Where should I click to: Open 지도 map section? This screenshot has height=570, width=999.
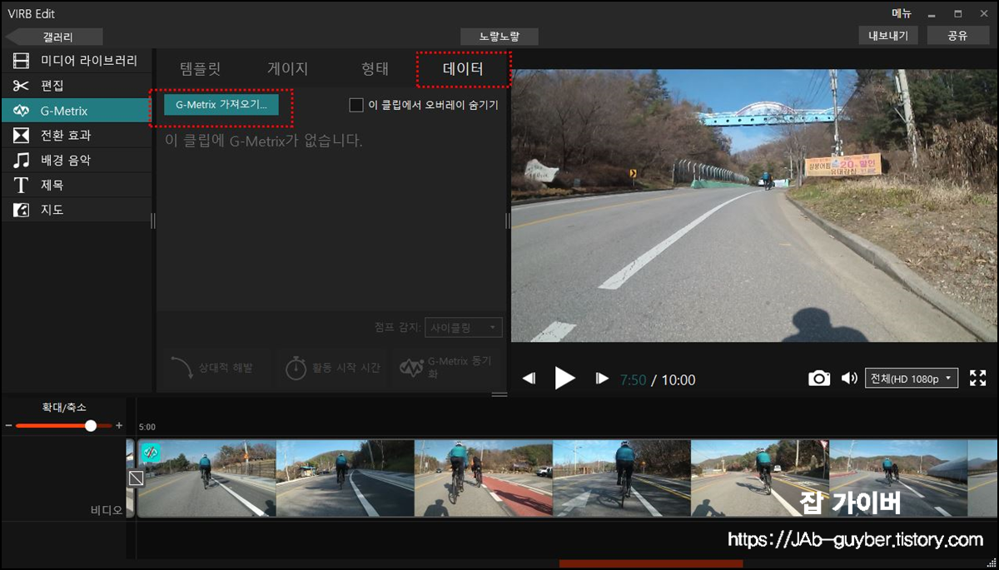pyautogui.click(x=76, y=210)
